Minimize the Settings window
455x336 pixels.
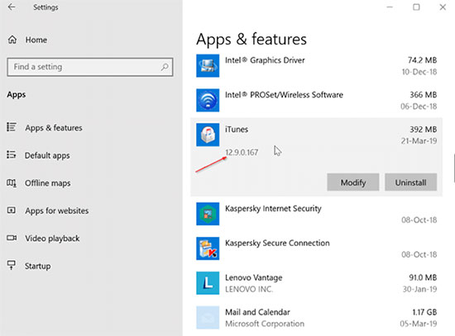(x=390, y=7)
